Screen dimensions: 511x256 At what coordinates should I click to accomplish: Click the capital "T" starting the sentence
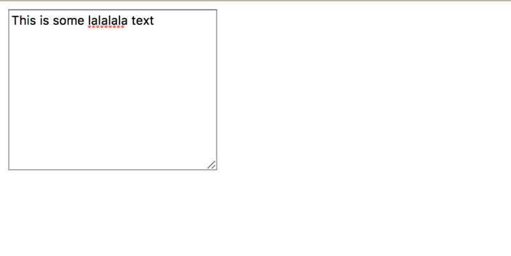click(15, 20)
